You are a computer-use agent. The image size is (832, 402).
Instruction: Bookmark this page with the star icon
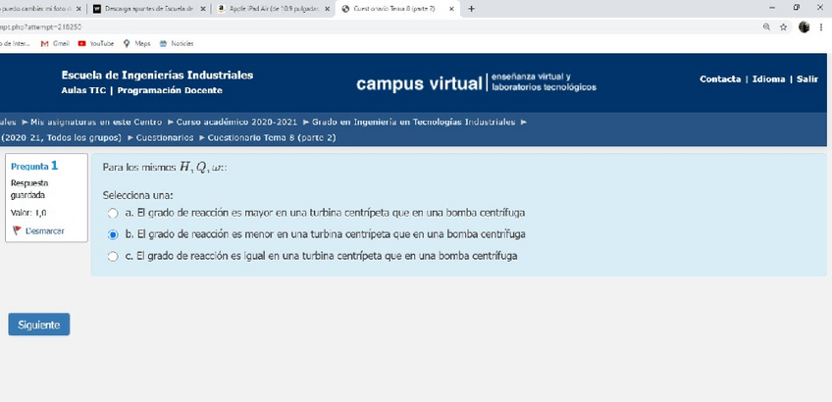tap(783, 26)
